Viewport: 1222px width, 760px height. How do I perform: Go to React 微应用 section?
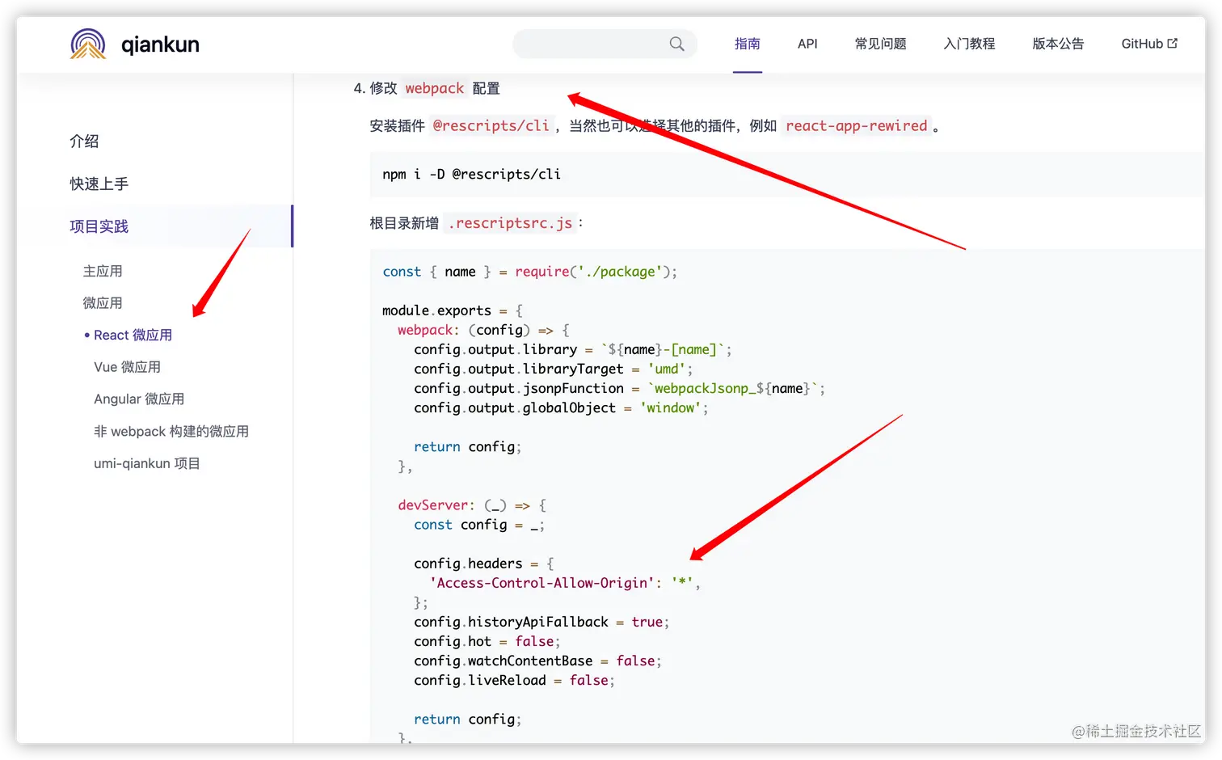133,335
